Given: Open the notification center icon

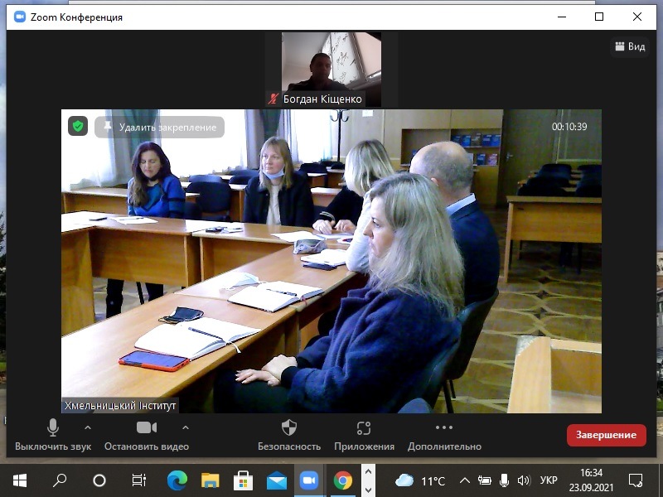Looking at the screenshot, I should pyautogui.click(x=635, y=480).
